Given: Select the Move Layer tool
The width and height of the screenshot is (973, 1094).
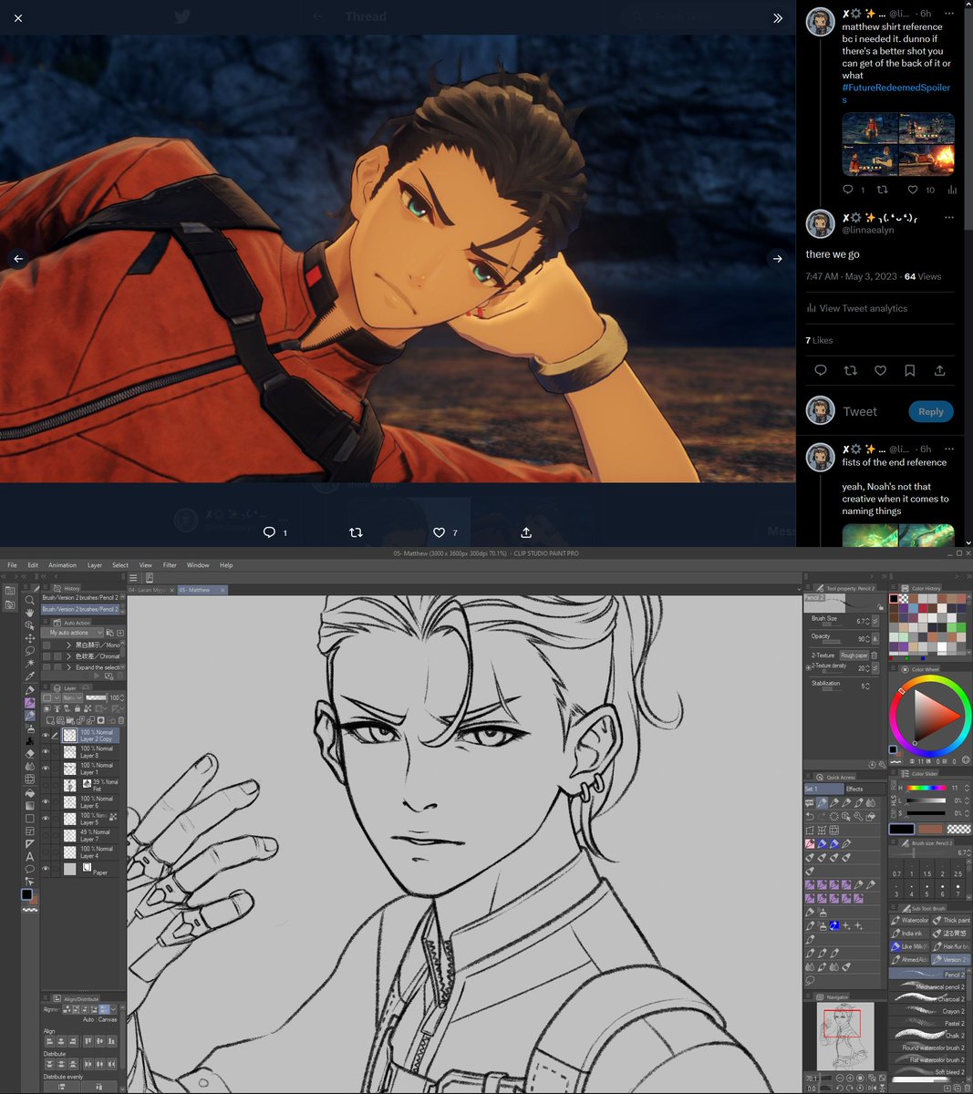Looking at the screenshot, I should pos(29,638).
